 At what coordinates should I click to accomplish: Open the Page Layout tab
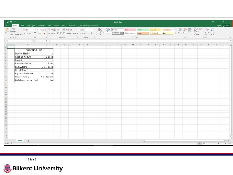coord(31,26)
